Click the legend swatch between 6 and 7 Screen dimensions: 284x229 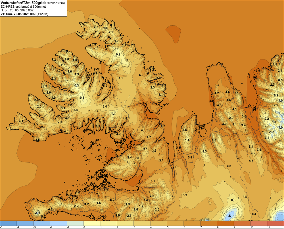click(x=192, y=223)
